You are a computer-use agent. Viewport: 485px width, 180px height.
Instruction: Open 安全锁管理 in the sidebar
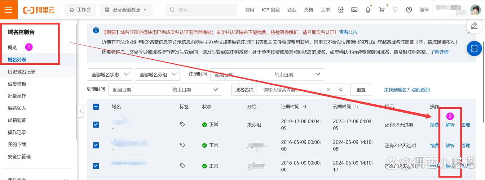click(x=19, y=157)
